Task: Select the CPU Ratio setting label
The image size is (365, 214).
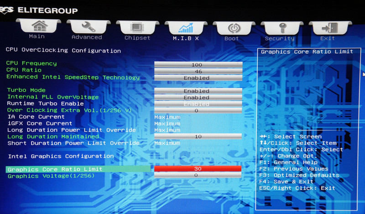Action: click(x=24, y=70)
